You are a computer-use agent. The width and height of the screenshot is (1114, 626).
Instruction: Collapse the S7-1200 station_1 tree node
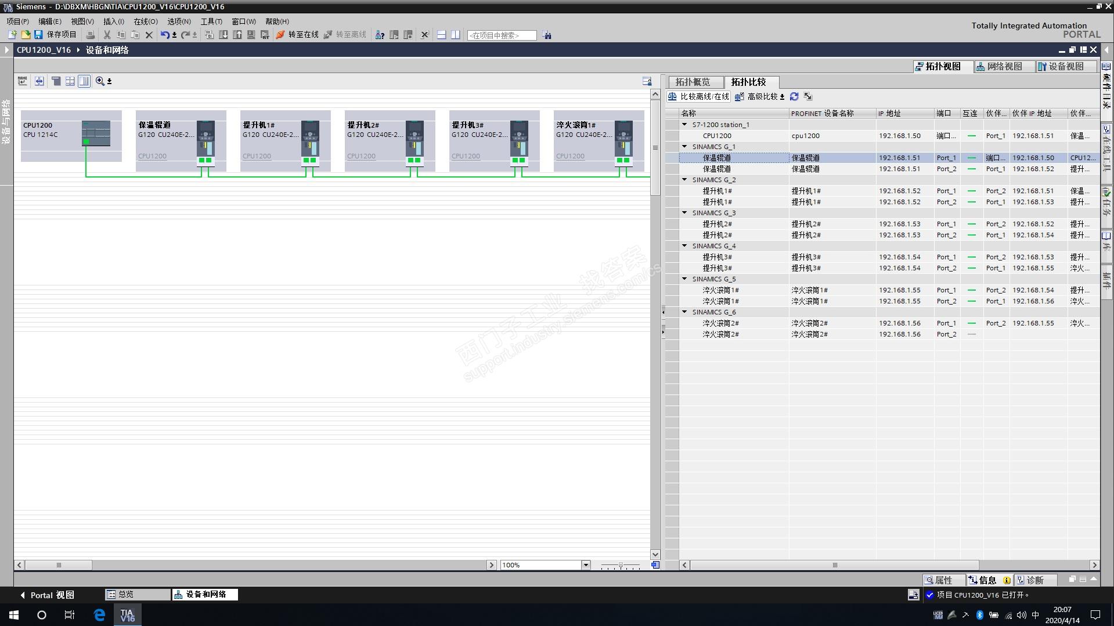click(684, 125)
